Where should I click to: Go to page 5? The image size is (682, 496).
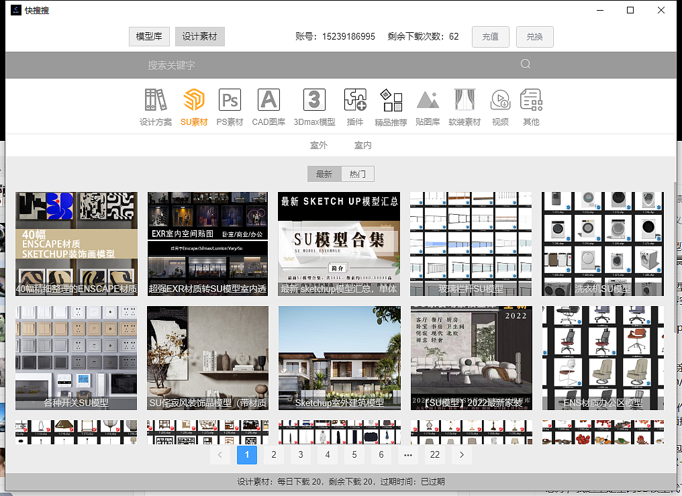(354, 454)
